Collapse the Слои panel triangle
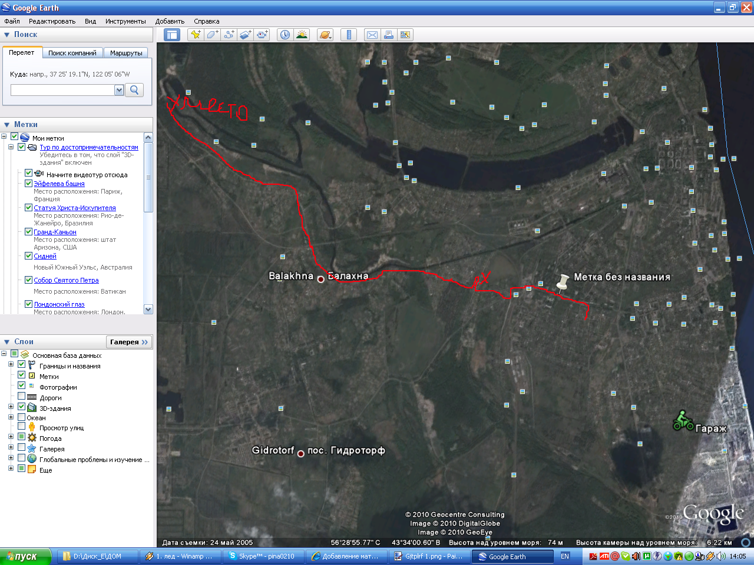 click(x=7, y=342)
